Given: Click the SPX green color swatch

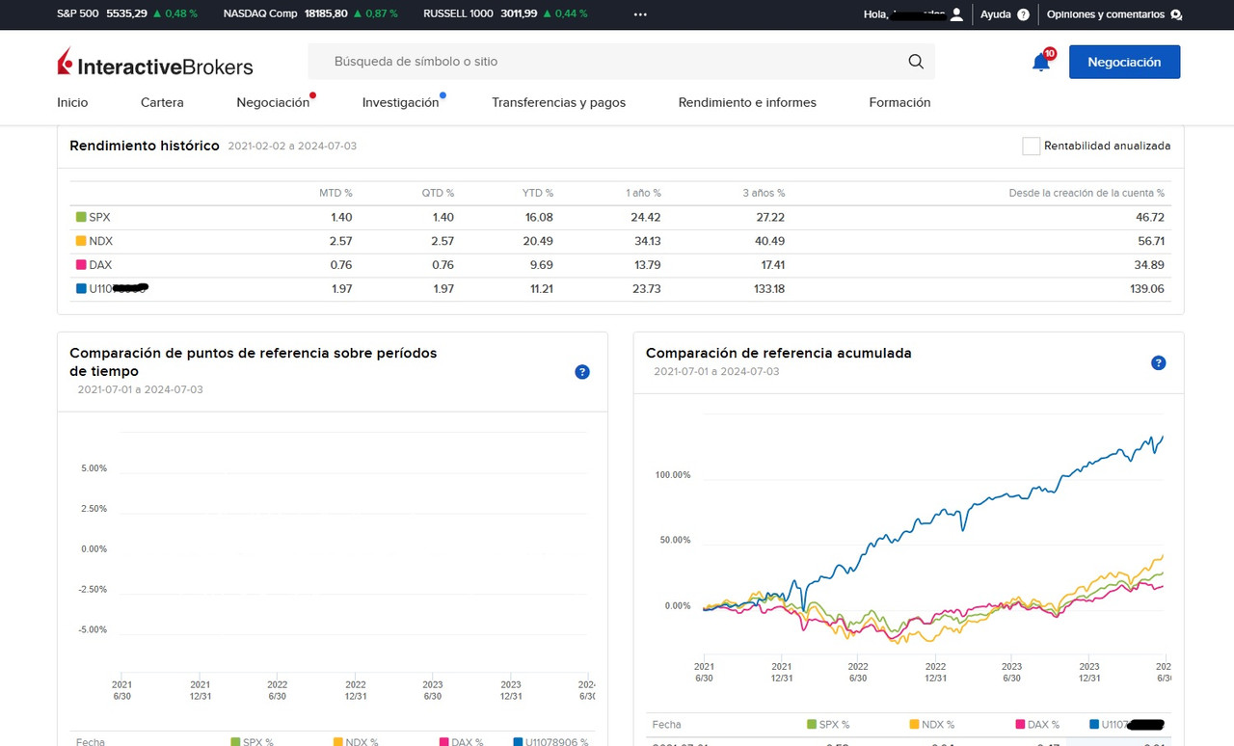Looking at the screenshot, I should 81,218.
